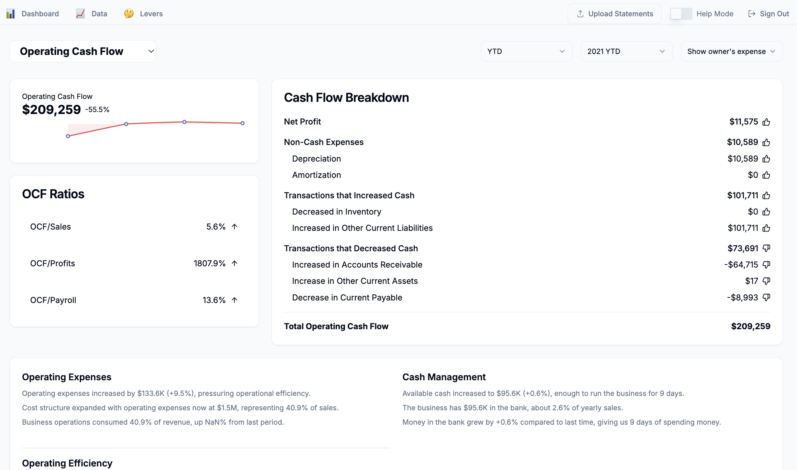797x470 pixels.
Task: Expand the YTD period dropdown
Action: (x=526, y=51)
